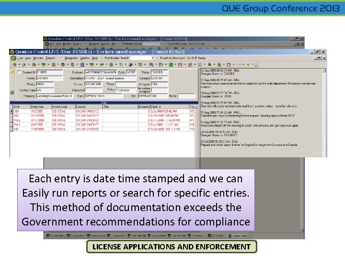Click the solid green square toolbar icon

click(x=171, y=65)
